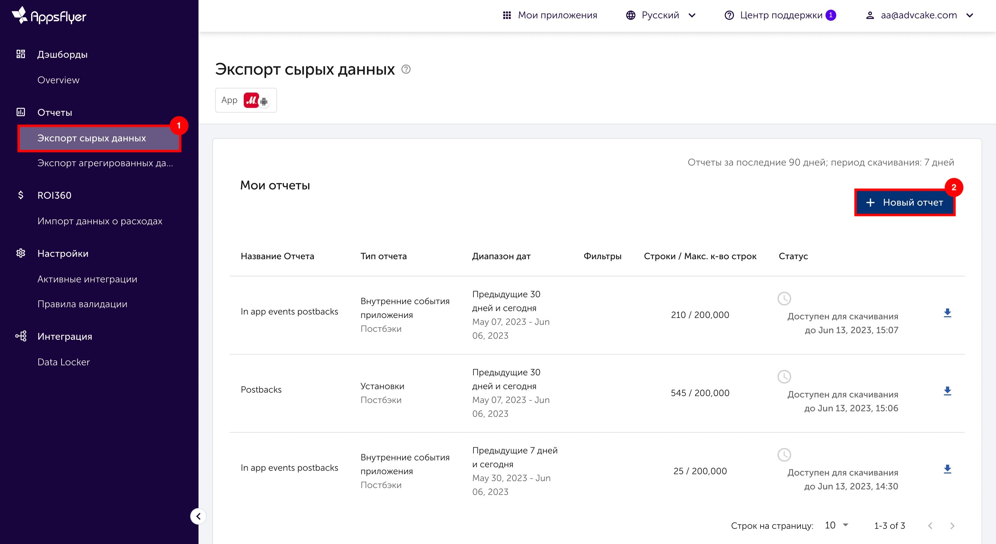Click the Тип отчета column header
Screen dimensions: 996x544
tap(384, 256)
